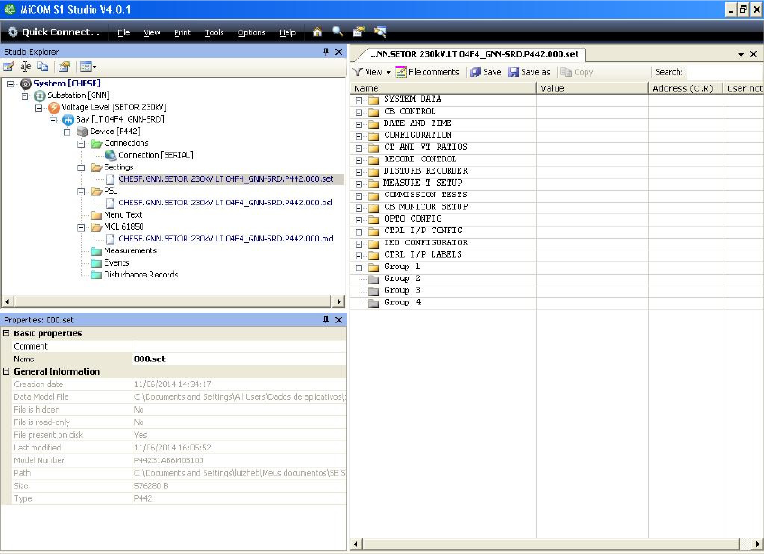Select the Disturbance Records folder

[x=141, y=275]
